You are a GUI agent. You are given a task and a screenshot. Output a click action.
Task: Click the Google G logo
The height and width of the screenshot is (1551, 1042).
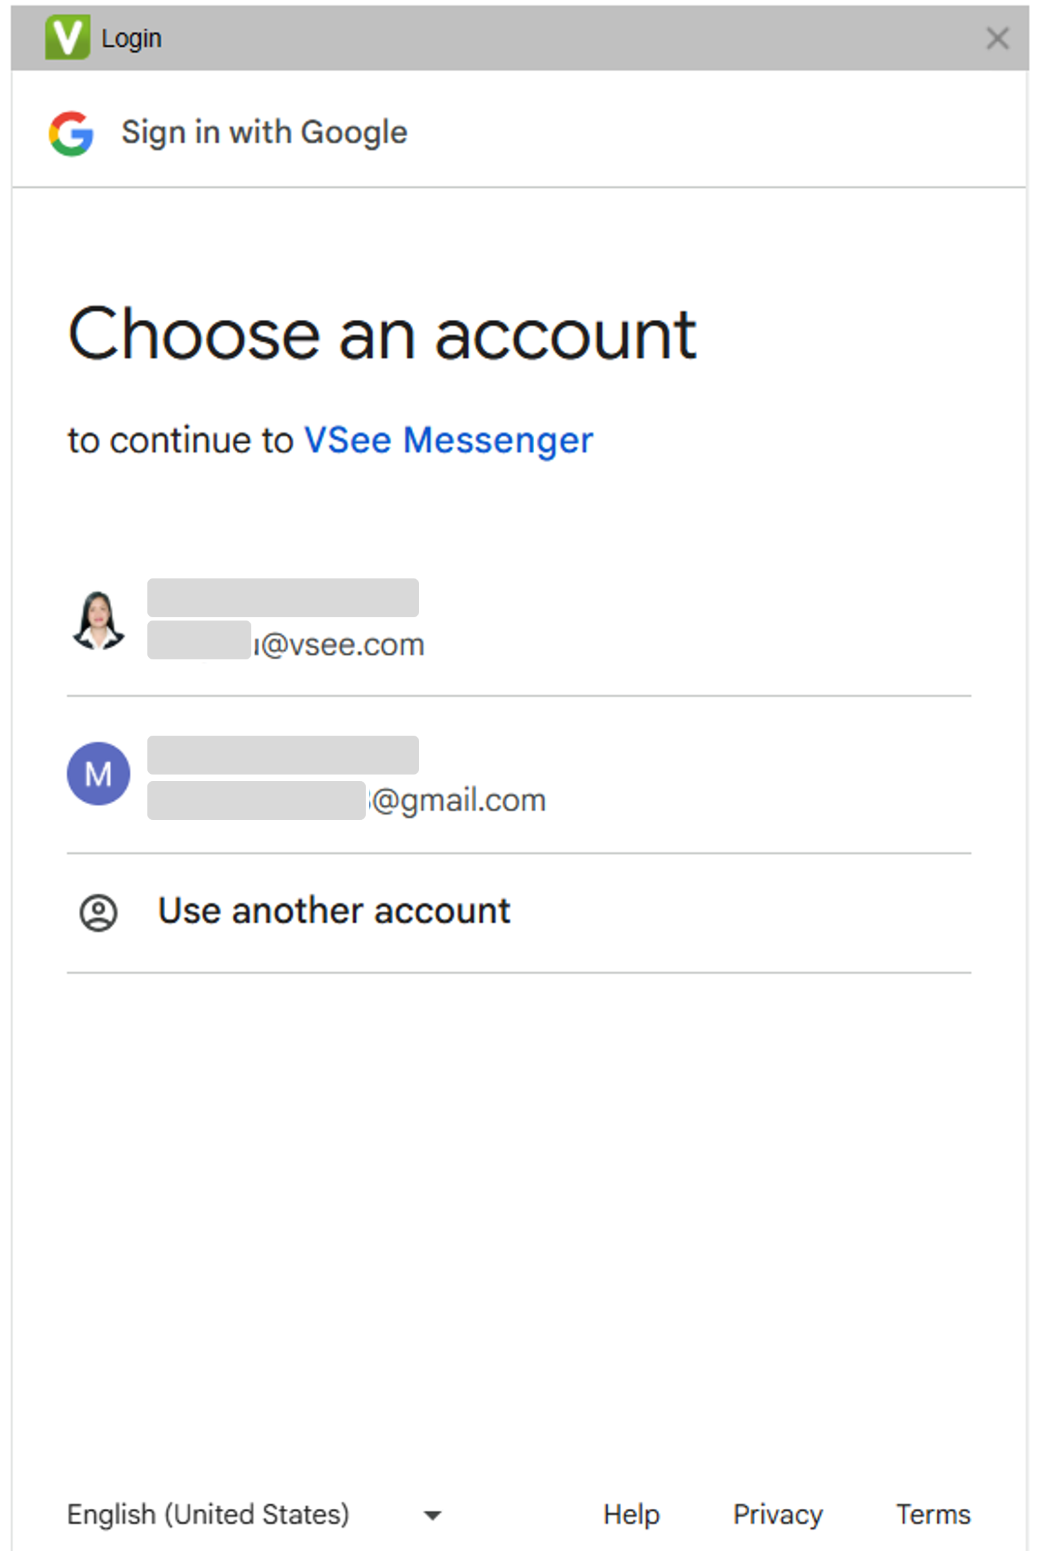pos(71,133)
